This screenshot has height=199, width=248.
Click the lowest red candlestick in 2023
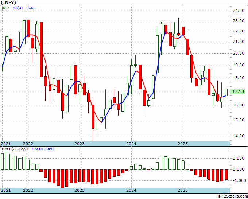click(x=93, y=117)
